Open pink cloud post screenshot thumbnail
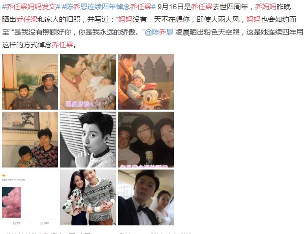Screen dimensions: 308x234 pos(30,197)
